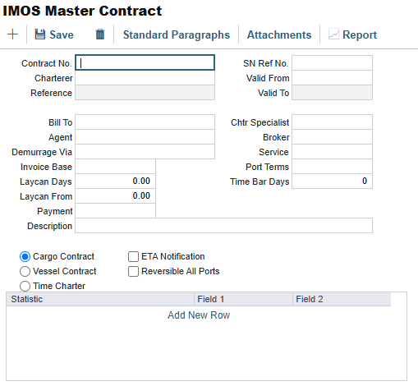
Task: Click the Valid From date field
Action: 332,78
